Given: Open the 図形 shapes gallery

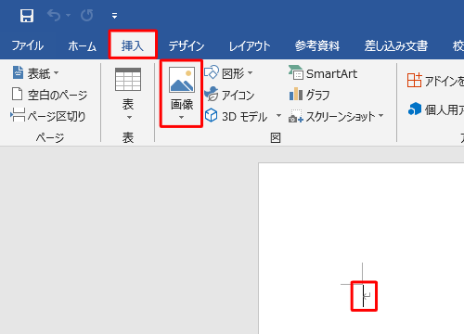Looking at the screenshot, I should pos(228,73).
